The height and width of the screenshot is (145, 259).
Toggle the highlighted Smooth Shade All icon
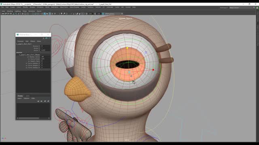[45, 14]
